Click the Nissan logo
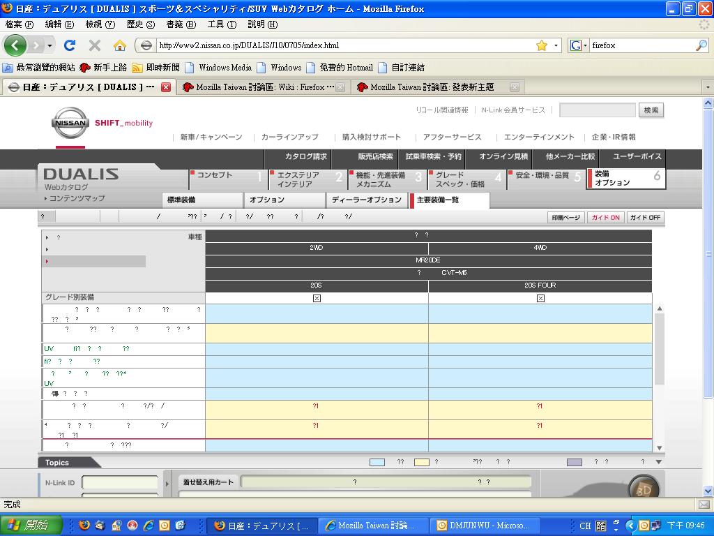714x536 pixels. (70, 124)
